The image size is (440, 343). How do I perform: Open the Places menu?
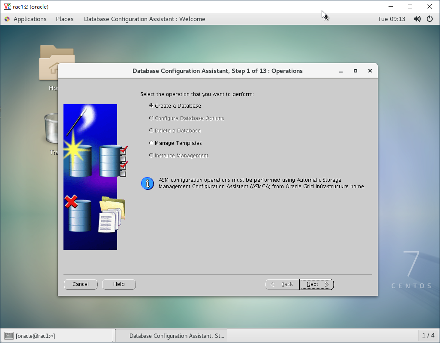[x=64, y=19]
